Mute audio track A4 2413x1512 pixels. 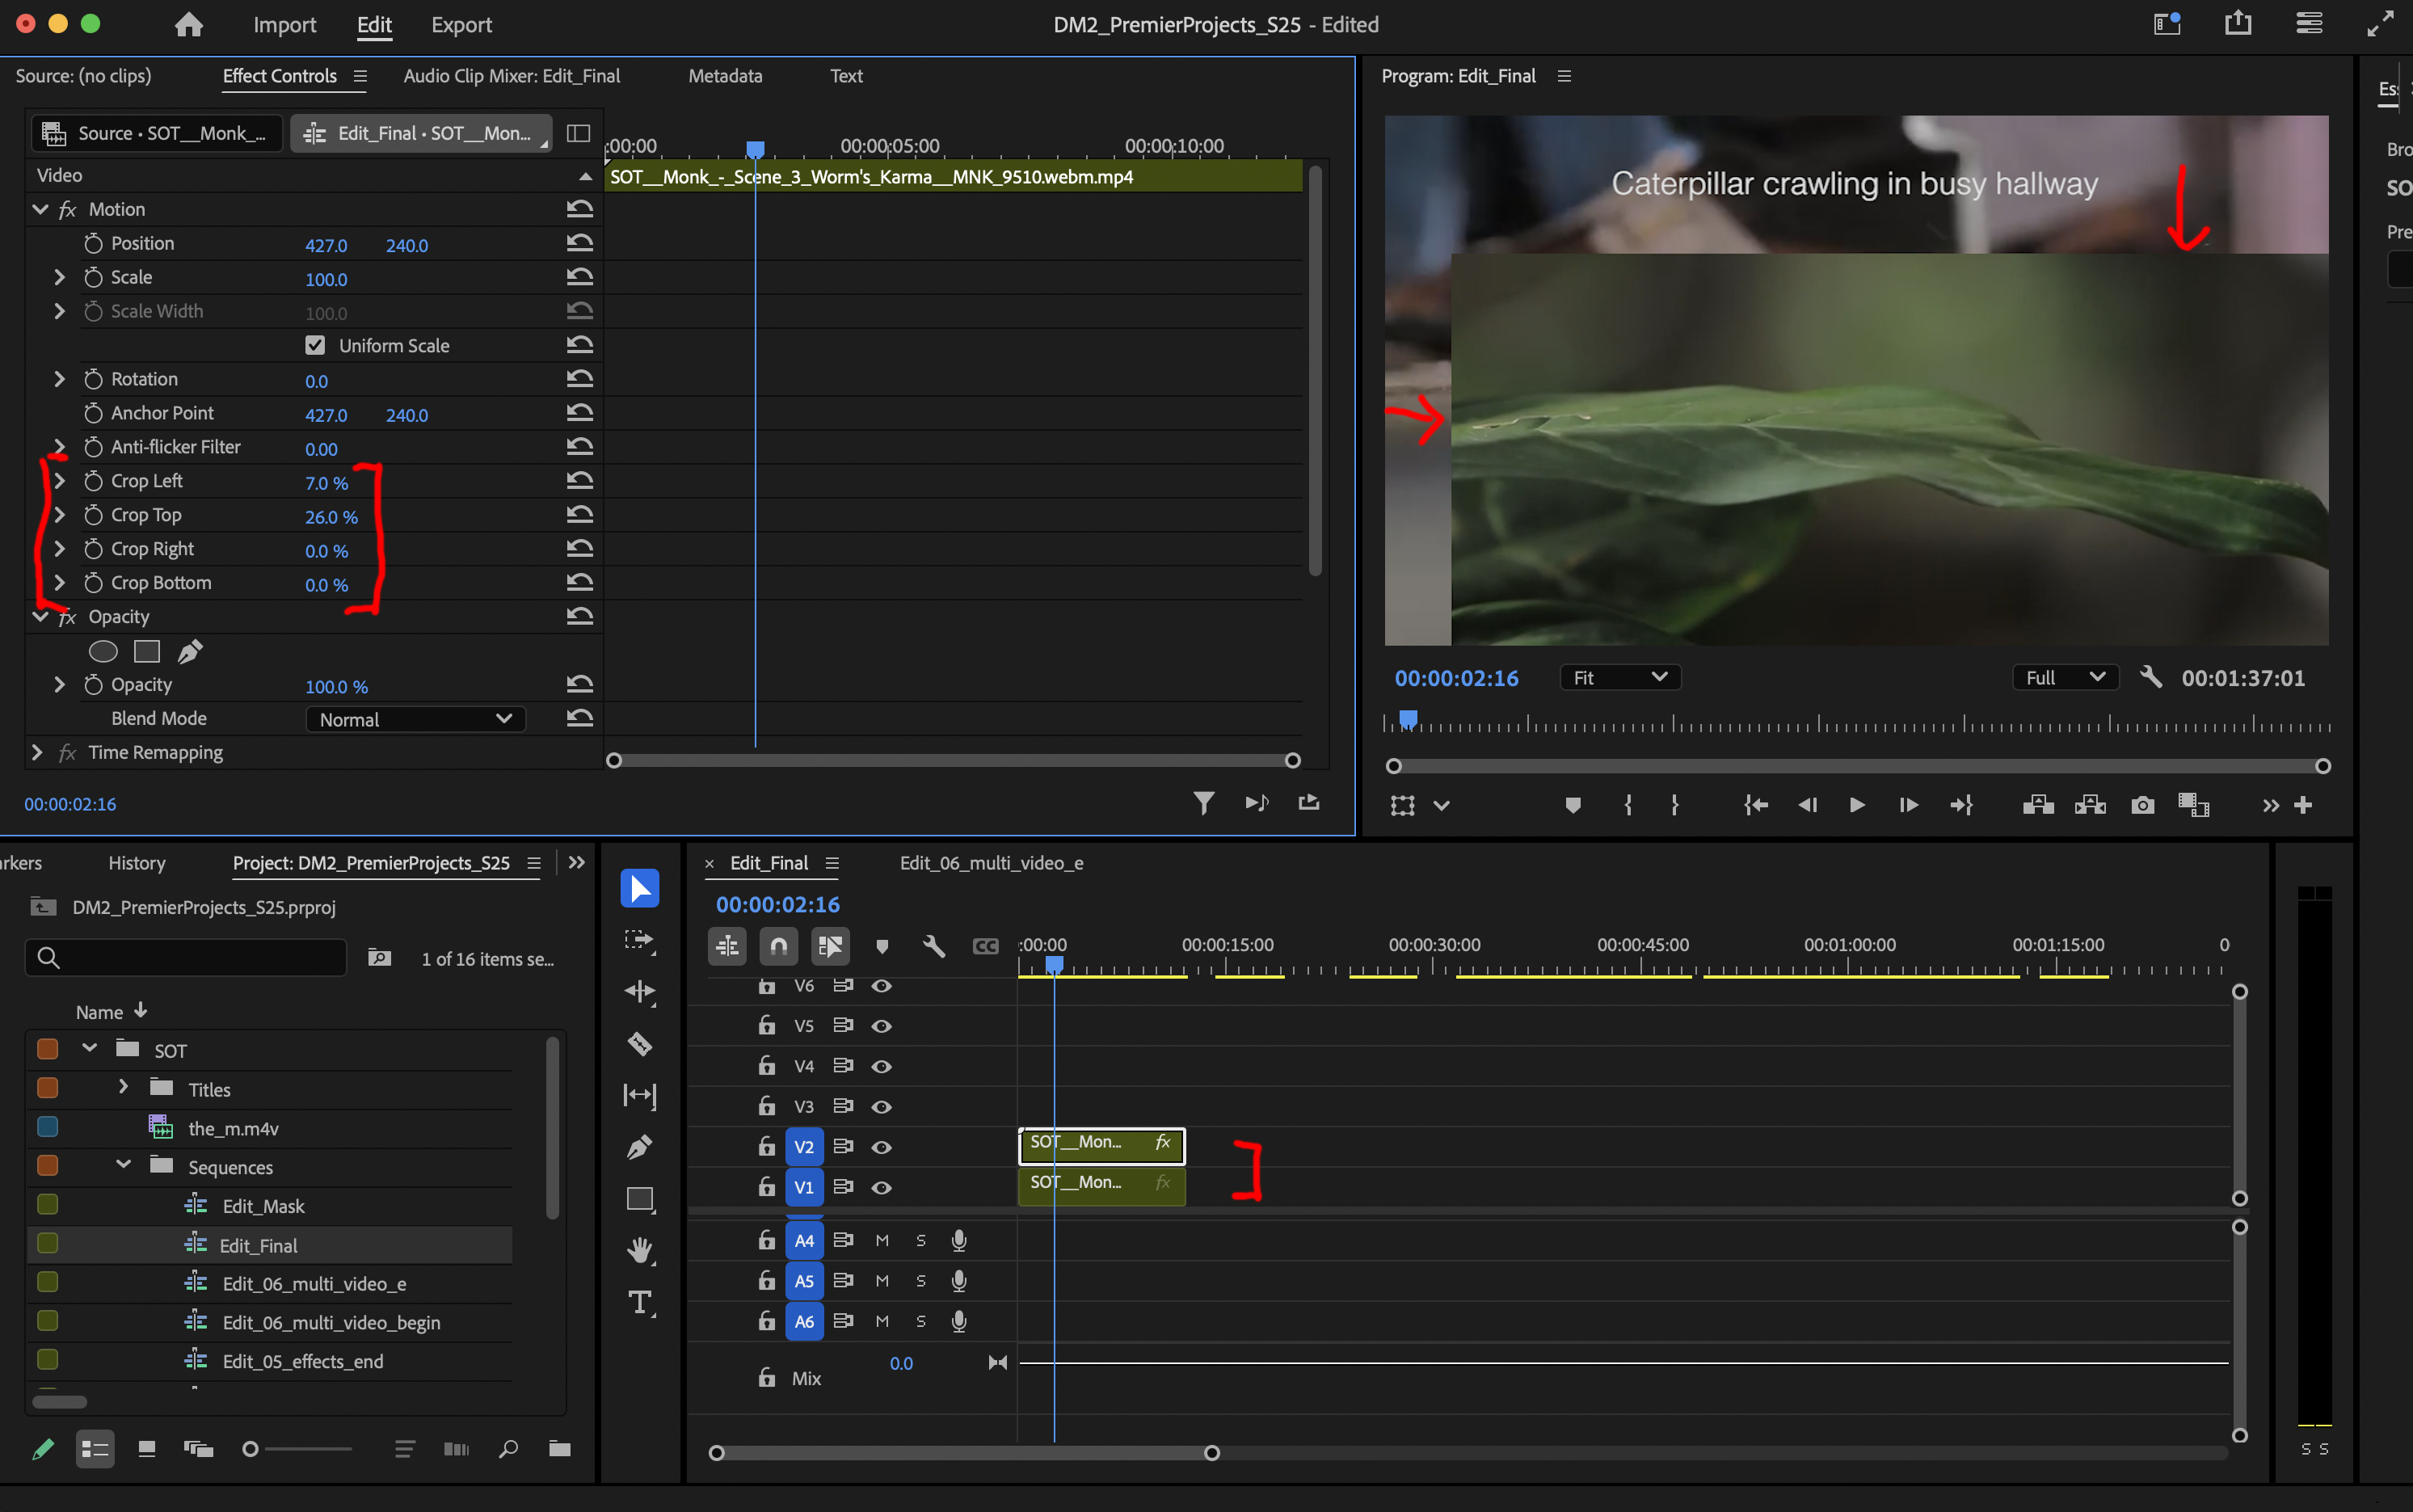pyautogui.click(x=881, y=1241)
